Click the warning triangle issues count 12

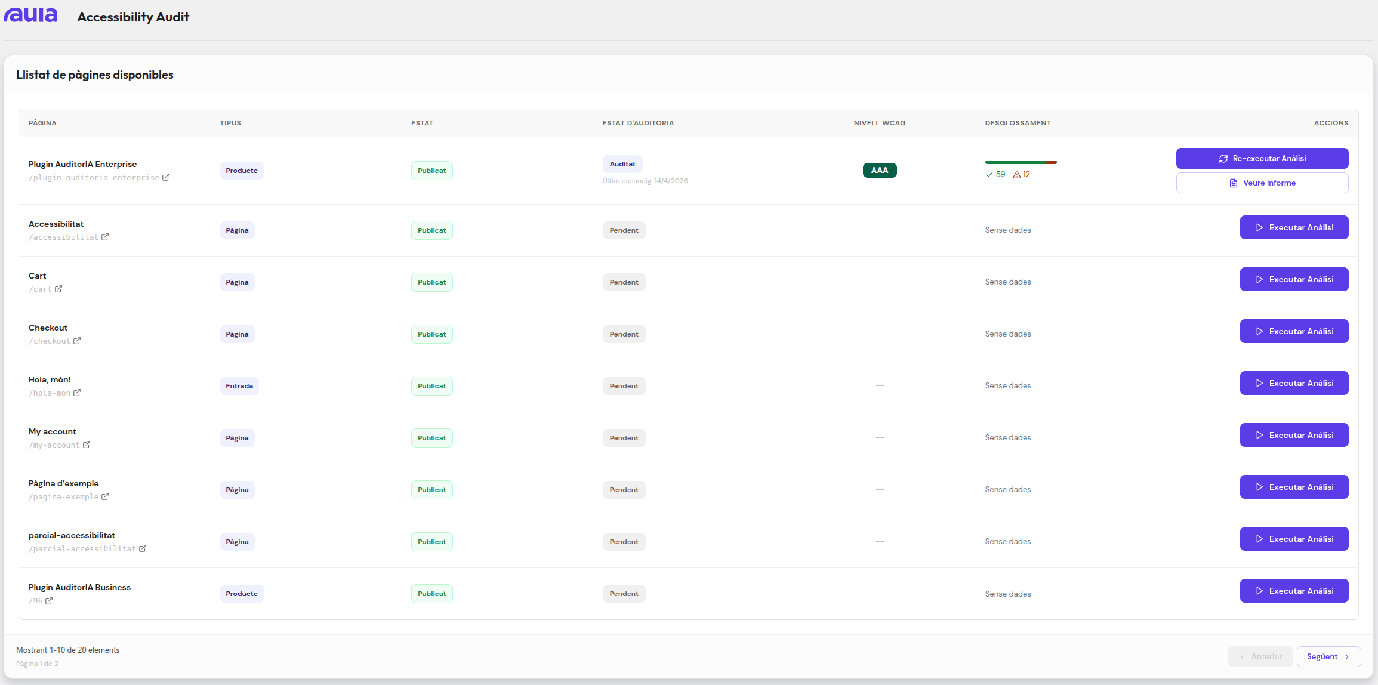click(x=1022, y=175)
